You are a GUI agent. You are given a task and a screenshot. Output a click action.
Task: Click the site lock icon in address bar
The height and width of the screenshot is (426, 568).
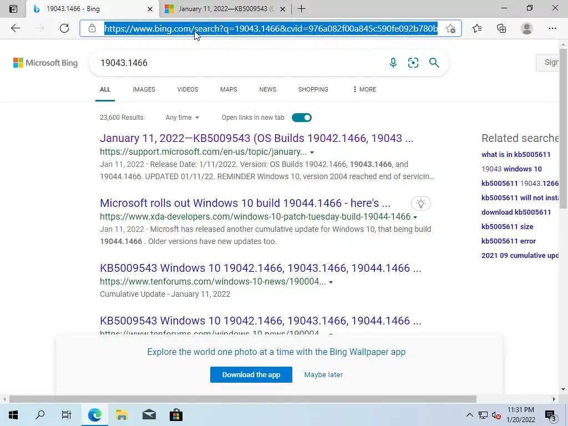tap(92, 28)
